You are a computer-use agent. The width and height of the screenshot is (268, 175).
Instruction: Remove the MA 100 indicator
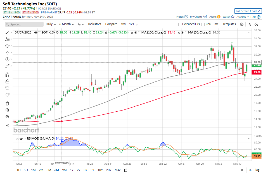click(x=132, y=33)
